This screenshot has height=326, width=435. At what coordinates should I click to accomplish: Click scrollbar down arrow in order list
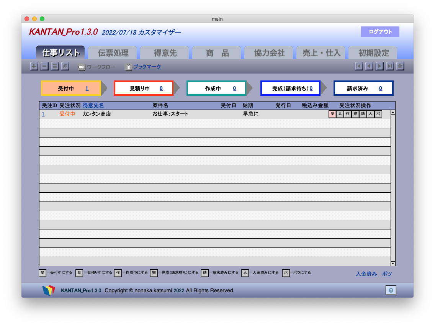pos(393,263)
